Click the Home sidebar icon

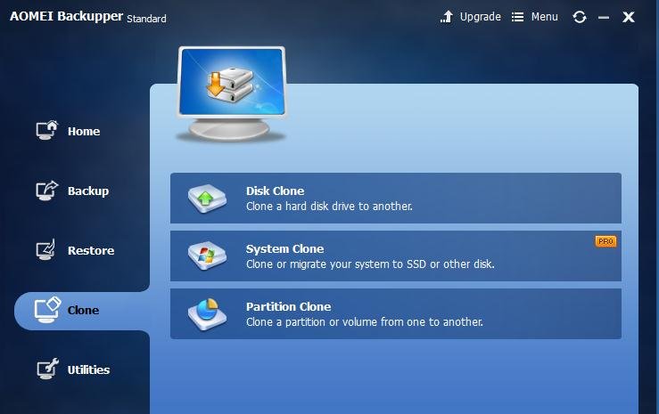(46, 131)
